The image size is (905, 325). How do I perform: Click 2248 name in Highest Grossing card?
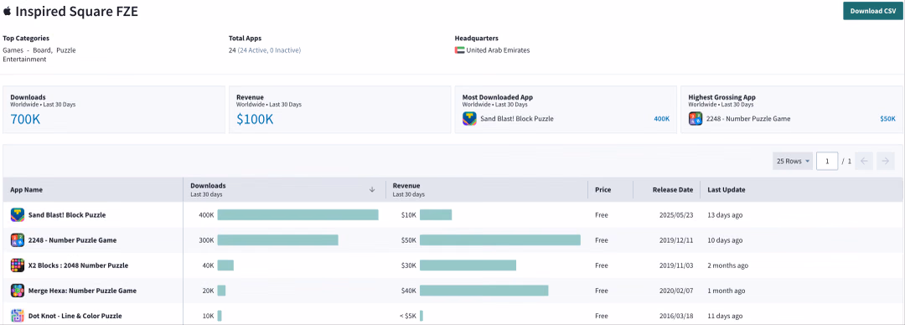(x=748, y=119)
